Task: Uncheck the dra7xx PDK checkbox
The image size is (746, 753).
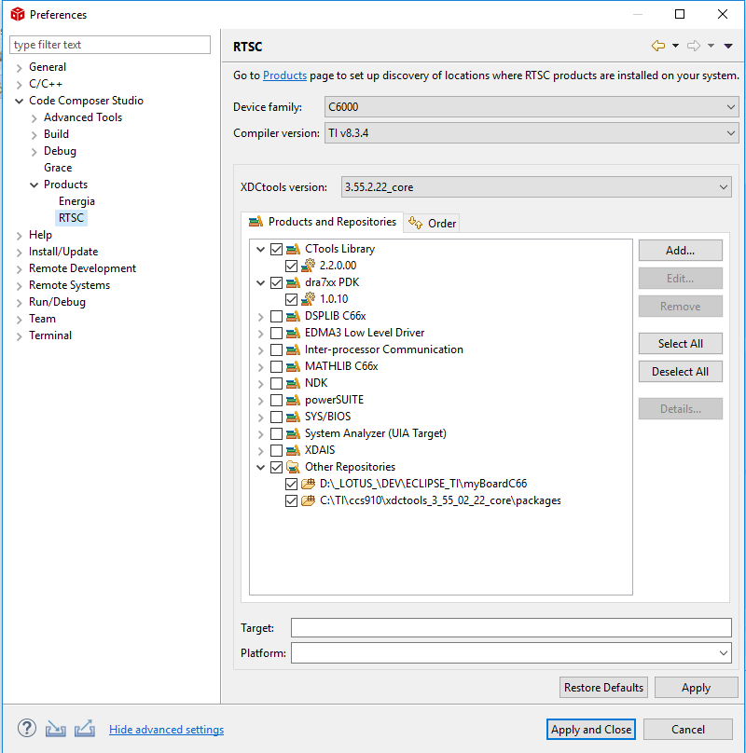Action: tap(276, 283)
